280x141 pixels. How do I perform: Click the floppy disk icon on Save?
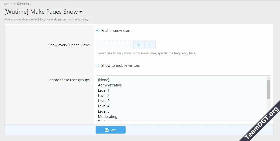tap(107, 130)
